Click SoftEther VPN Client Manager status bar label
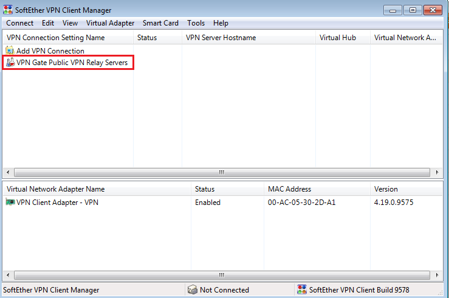Image resolution: width=449 pixels, height=298 pixels. [51, 290]
